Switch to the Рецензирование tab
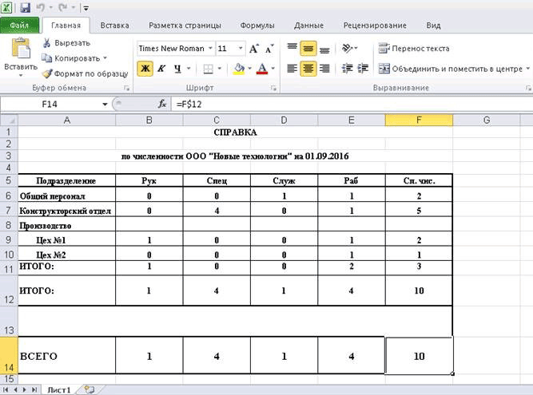This screenshot has height=395, width=533. (x=375, y=26)
